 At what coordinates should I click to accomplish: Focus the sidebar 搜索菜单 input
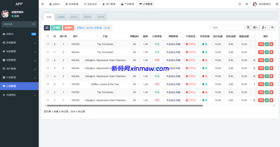(17, 24)
